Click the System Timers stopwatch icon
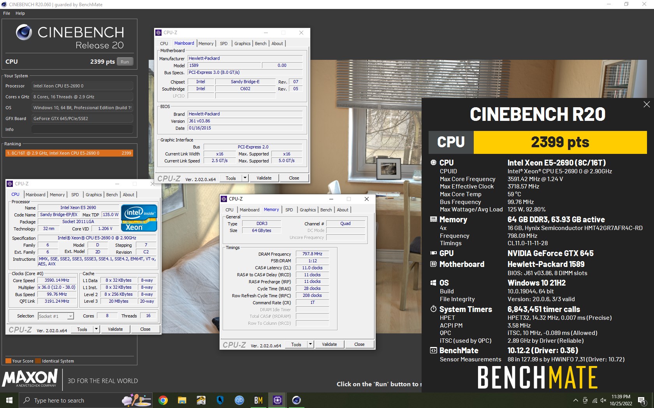654x408 pixels. [433, 309]
